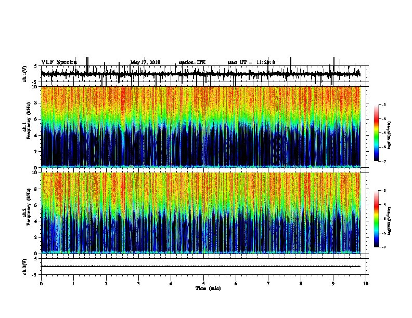Click time axis tick label "2"

pos(106,284)
